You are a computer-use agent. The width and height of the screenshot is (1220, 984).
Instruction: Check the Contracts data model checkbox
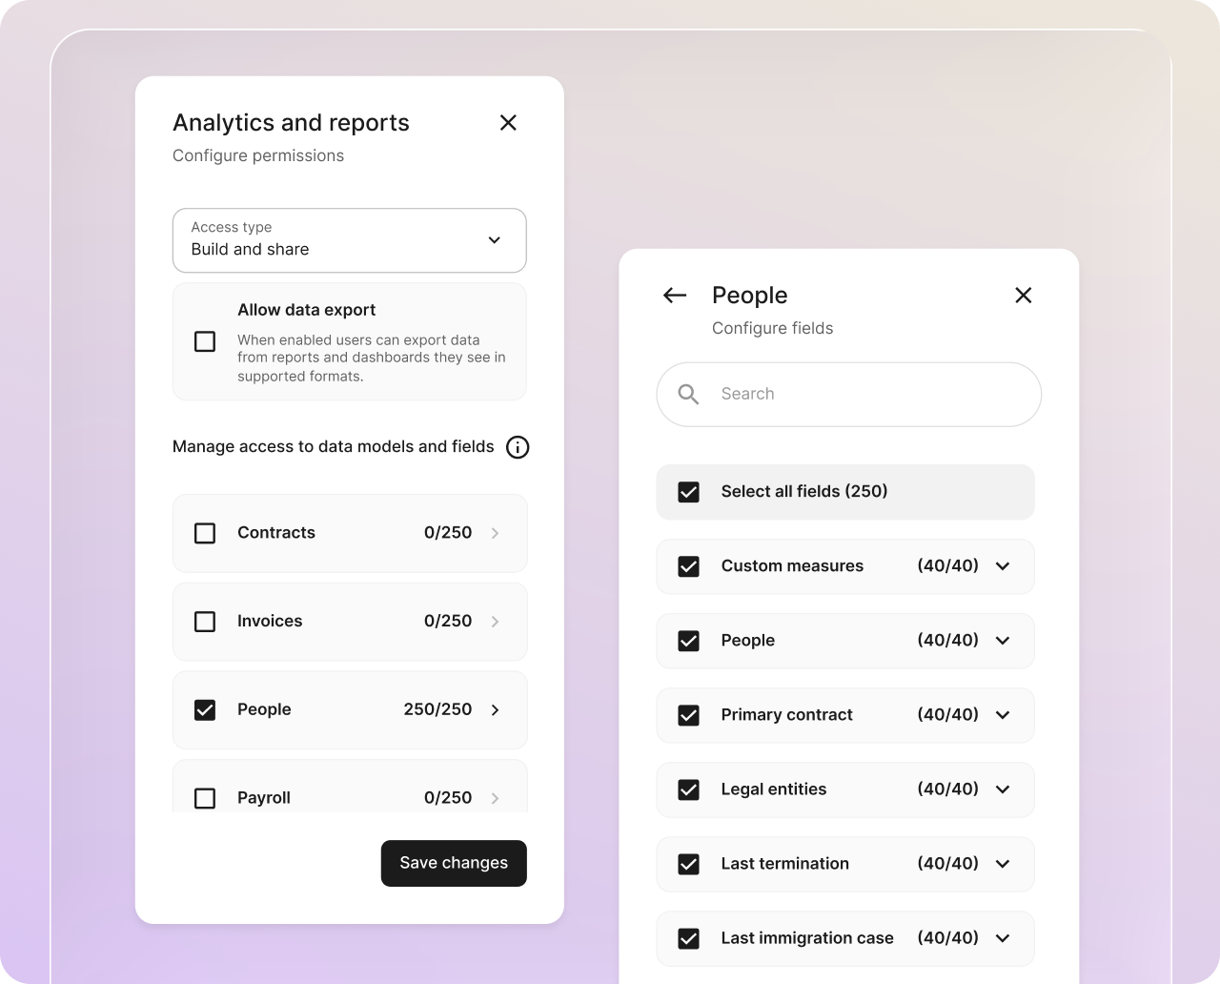point(205,533)
